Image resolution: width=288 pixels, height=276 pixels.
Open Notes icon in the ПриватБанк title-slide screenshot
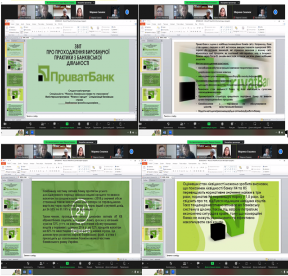tap(120, 124)
